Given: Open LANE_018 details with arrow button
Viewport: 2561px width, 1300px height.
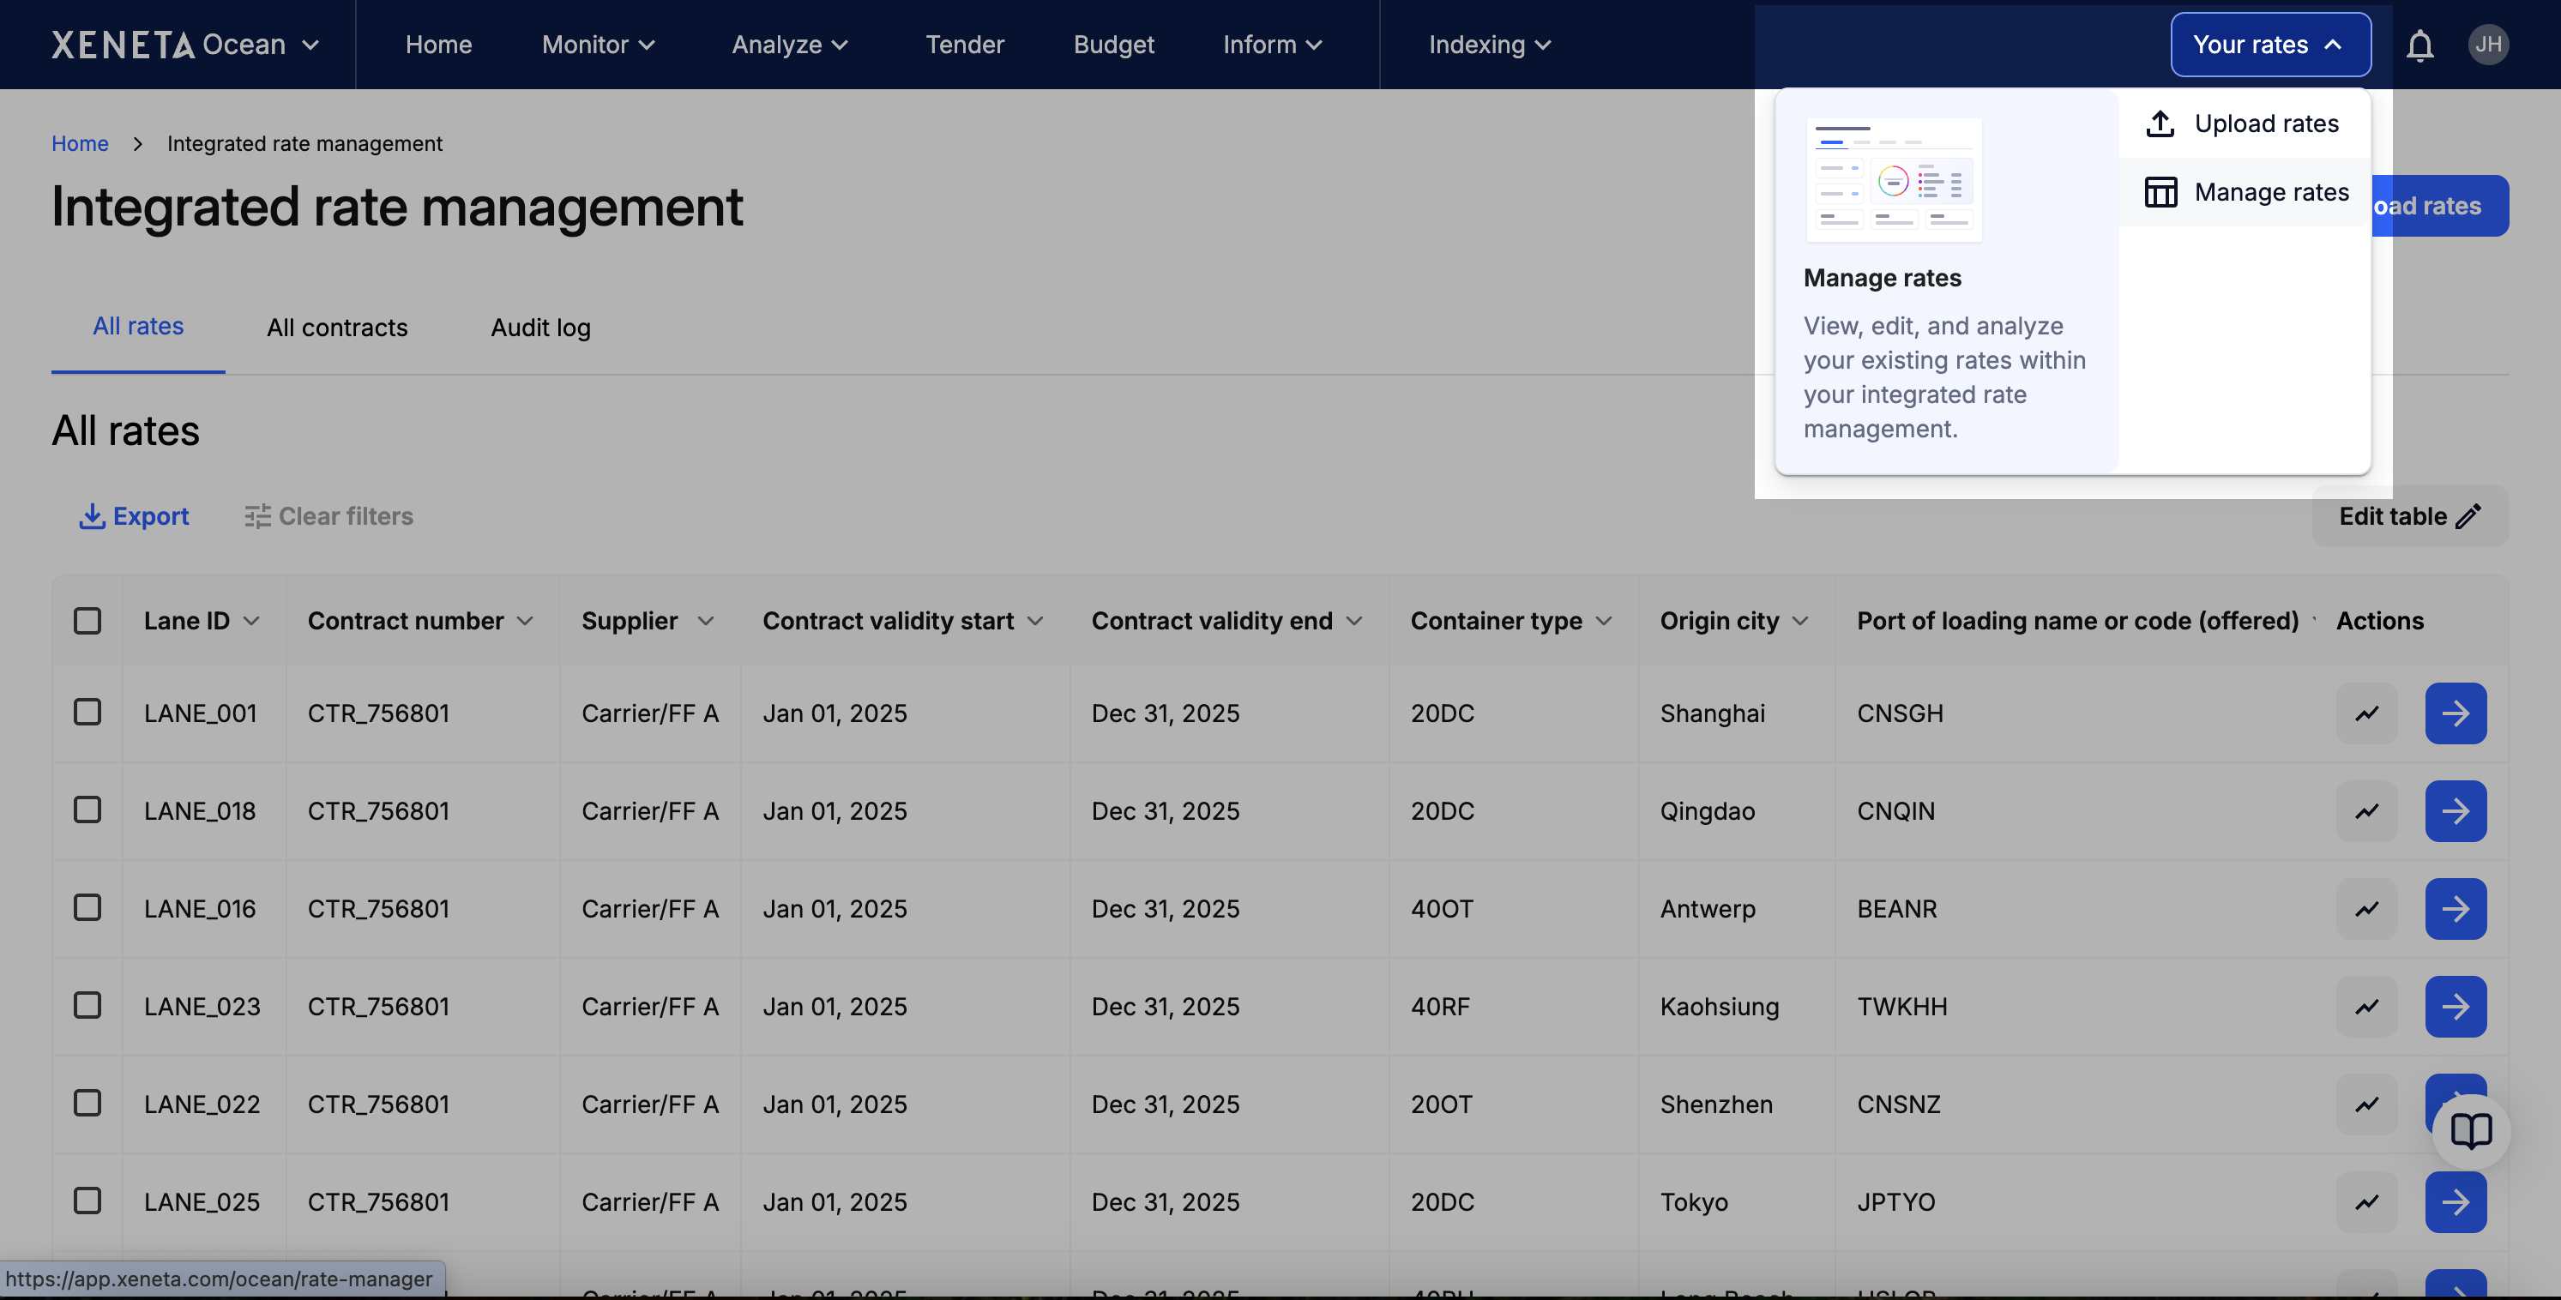Looking at the screenshot, I should [2455, 811].
